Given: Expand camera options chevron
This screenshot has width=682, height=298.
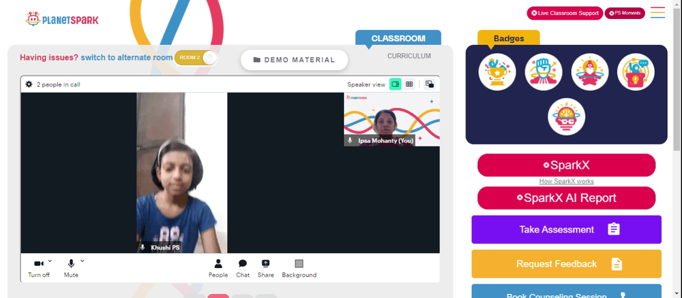Looking at the screenshot, I should pyautogui.click(x=50, y=261).
